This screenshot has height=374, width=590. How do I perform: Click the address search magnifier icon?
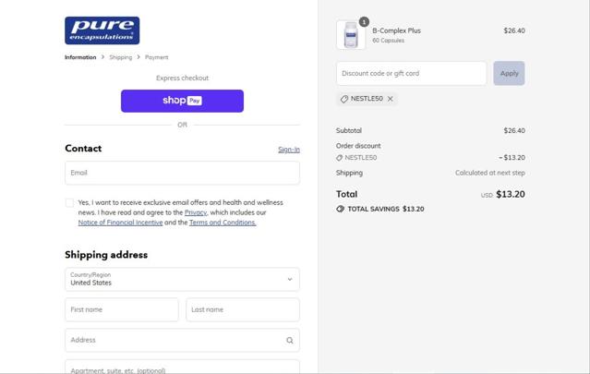point(289,340)
